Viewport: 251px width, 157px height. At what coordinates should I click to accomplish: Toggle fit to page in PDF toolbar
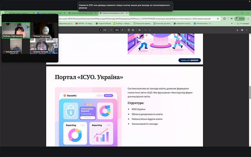[129, 30]
